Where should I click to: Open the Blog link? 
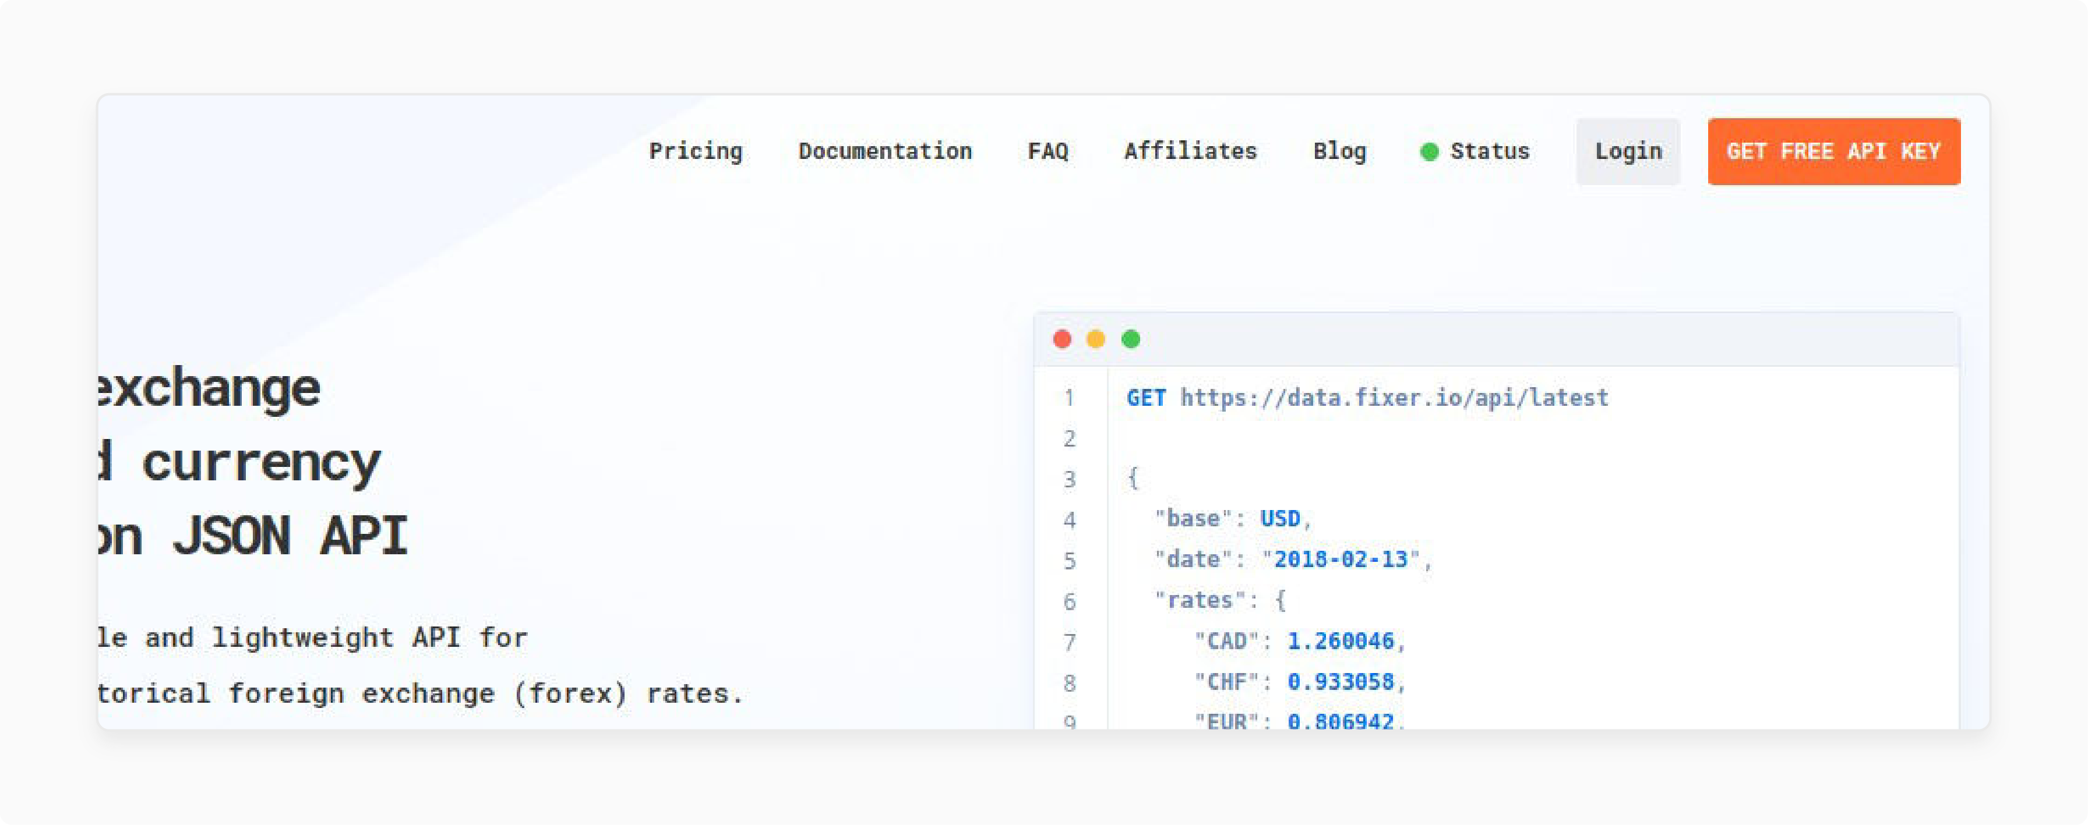tap(1340, 151)
